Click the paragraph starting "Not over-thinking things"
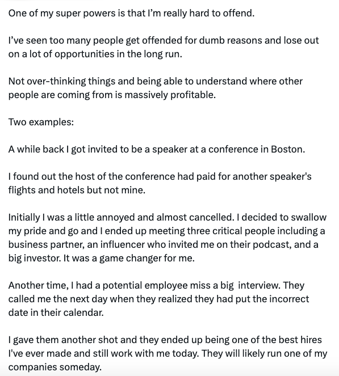 coord(156,88)
